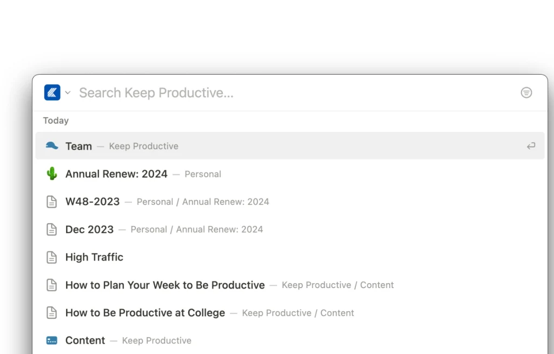This screenshot has height=354, width=554.
Task: Open the filter options icon on the right
Action: [526, 92]
